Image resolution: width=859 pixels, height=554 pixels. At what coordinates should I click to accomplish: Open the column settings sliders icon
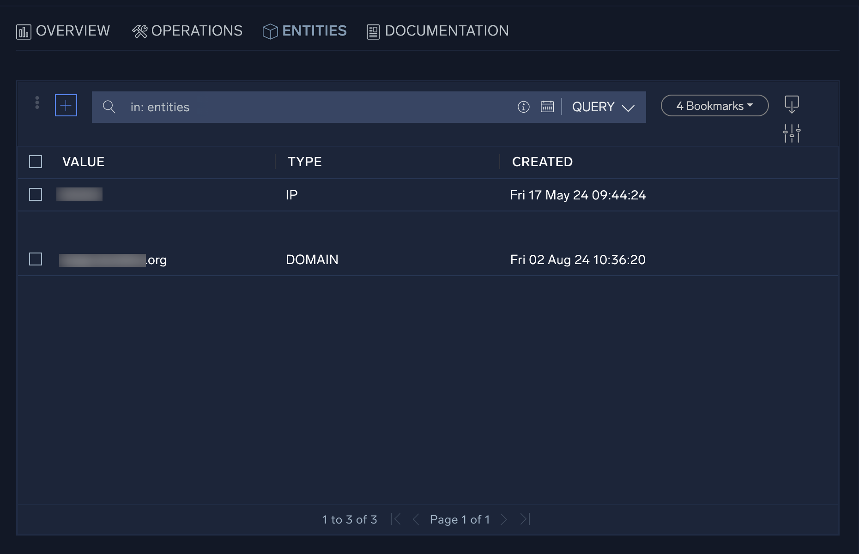point(792,133)
